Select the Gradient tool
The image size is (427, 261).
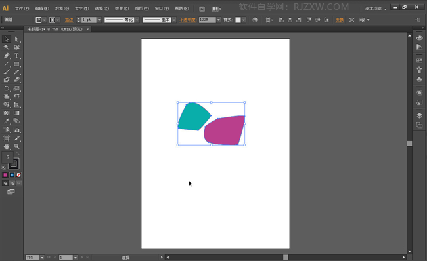click(16, 113)
